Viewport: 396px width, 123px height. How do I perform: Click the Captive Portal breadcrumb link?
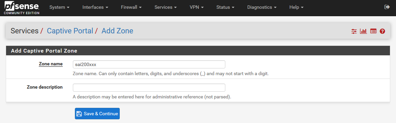[x=70, y=31]
